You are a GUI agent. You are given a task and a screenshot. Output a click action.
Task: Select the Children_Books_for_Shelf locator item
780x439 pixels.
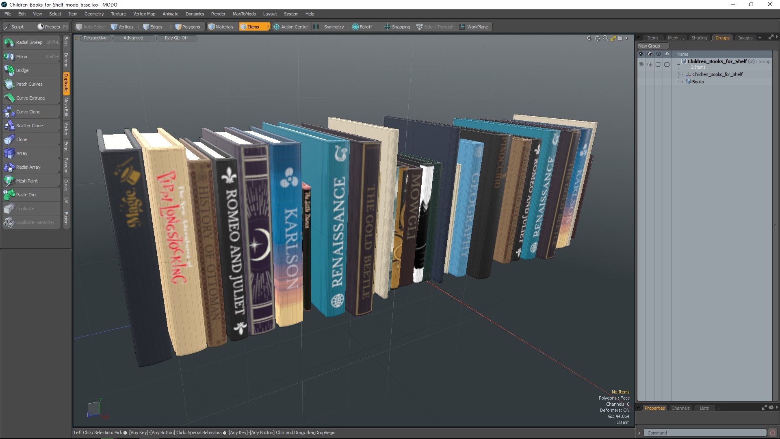pos(717,74)
